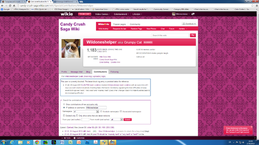Click the magnifier search button
The width and height of the screenshot is (259, 145).
(x=193, y=35)
